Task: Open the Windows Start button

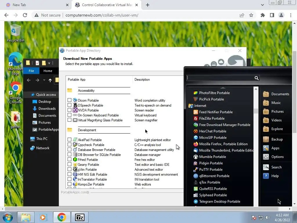Action: pyautogui.click(x=8, y=217)
